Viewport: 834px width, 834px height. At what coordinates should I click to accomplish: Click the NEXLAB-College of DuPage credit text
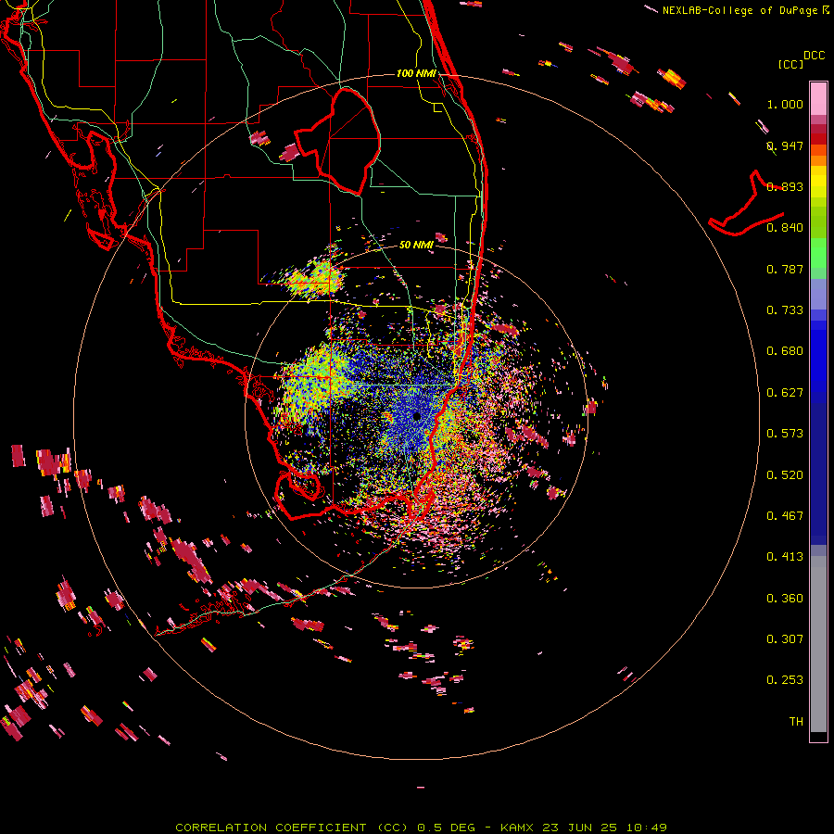740,10
